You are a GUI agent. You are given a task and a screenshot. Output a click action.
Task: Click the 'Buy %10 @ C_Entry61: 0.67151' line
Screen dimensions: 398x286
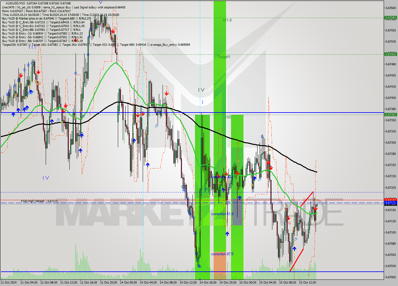pyautogui.click(x=43, y=26)
